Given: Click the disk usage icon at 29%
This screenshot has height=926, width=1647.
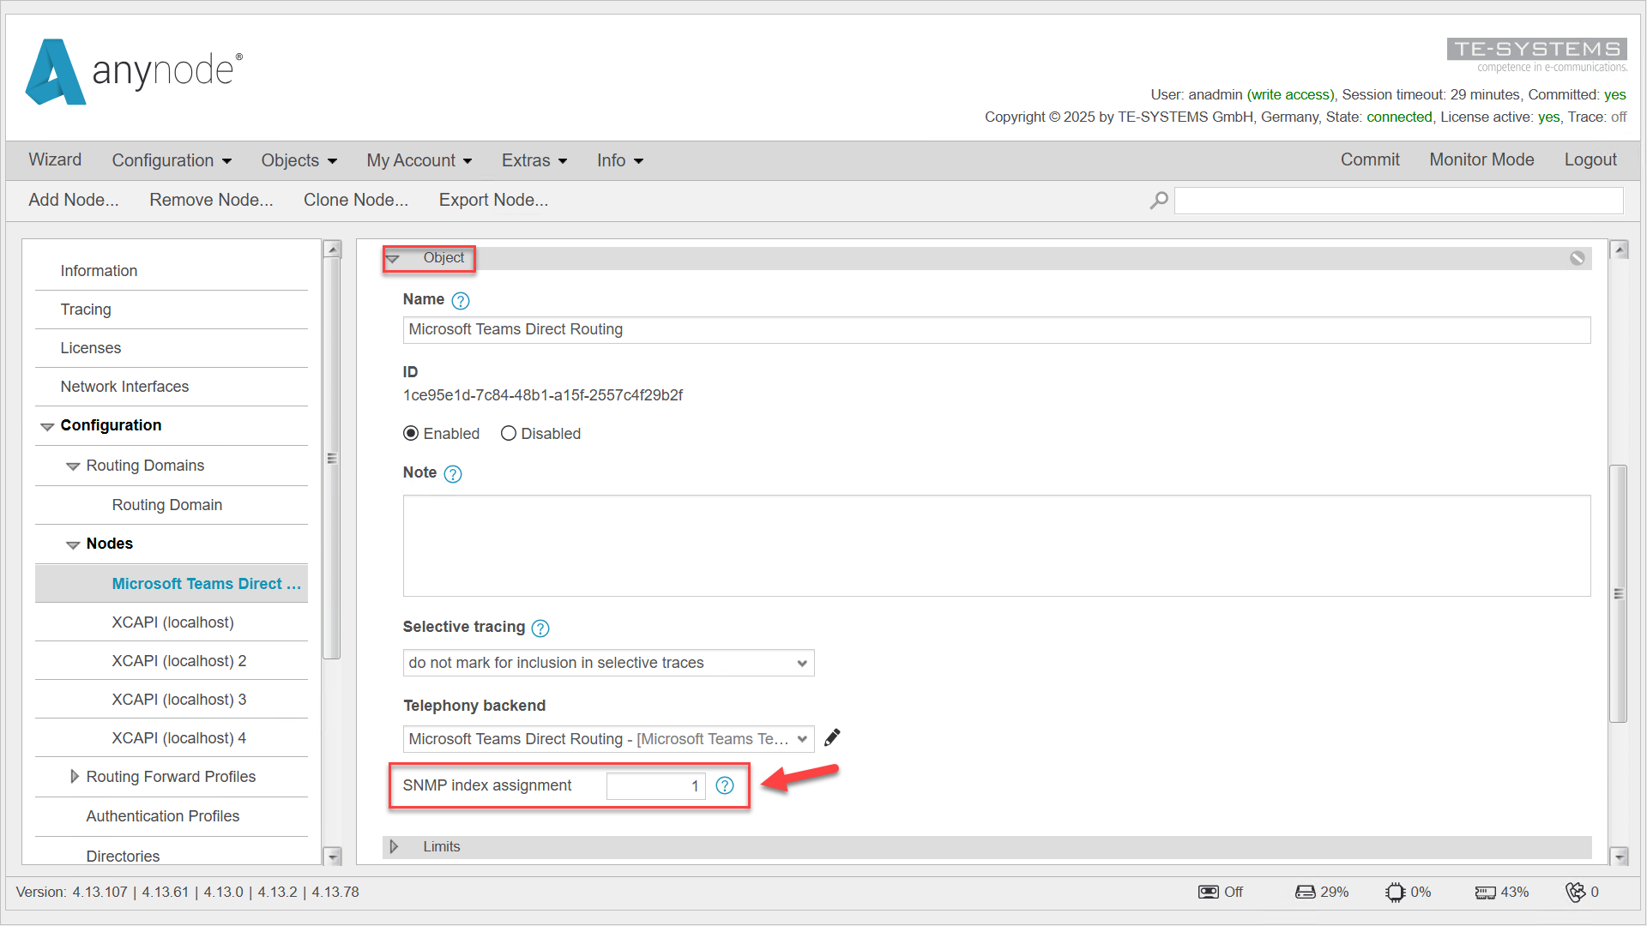Looking at the screenshot, I should pyautogui.click(x=1306, y=892).
